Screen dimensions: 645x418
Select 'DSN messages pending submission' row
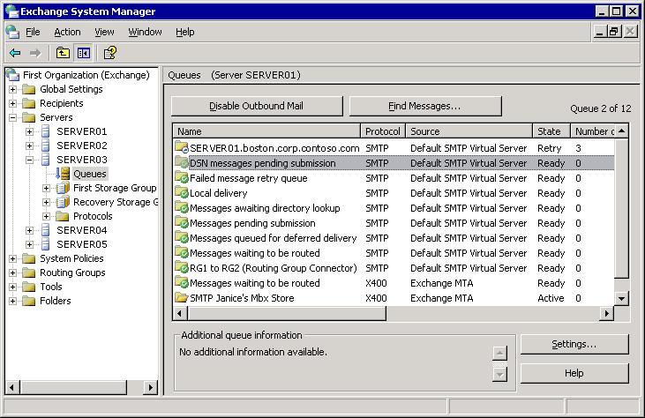394,163
